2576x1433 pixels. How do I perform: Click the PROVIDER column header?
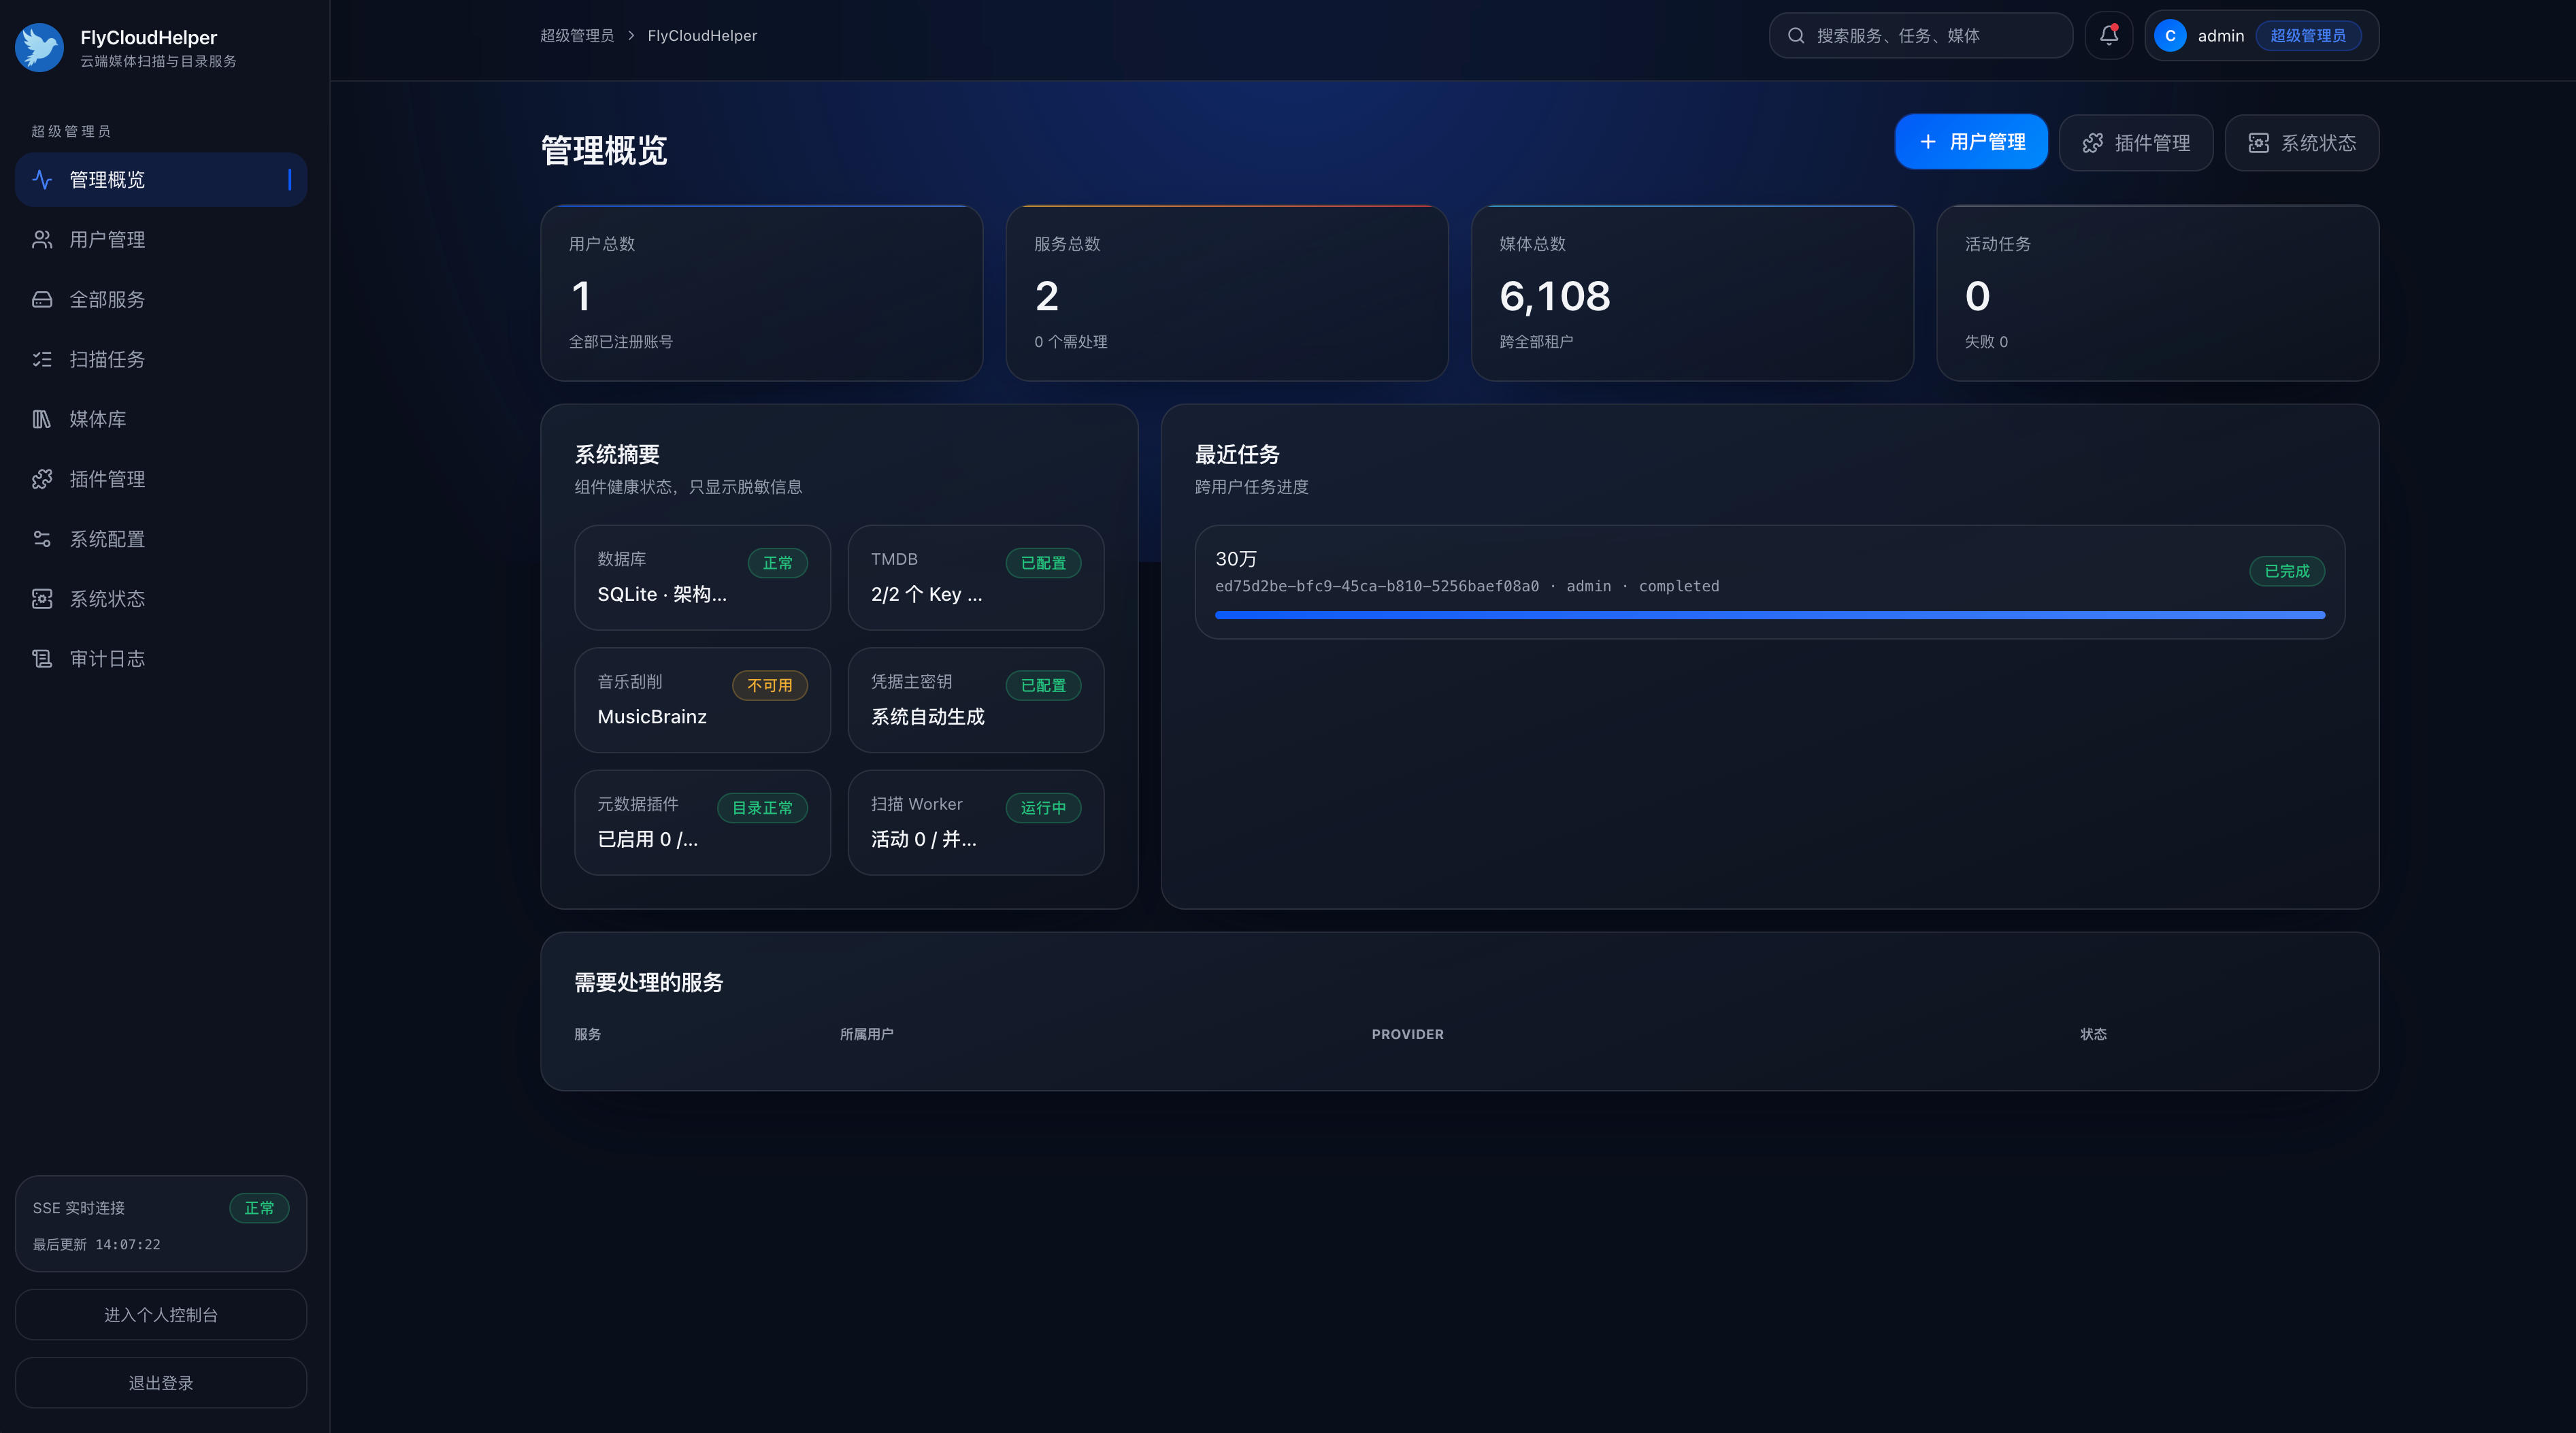pos(1407,1034)
